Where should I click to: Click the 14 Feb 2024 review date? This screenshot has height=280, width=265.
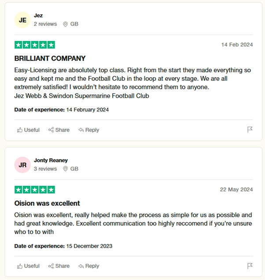tap(237, 45)
